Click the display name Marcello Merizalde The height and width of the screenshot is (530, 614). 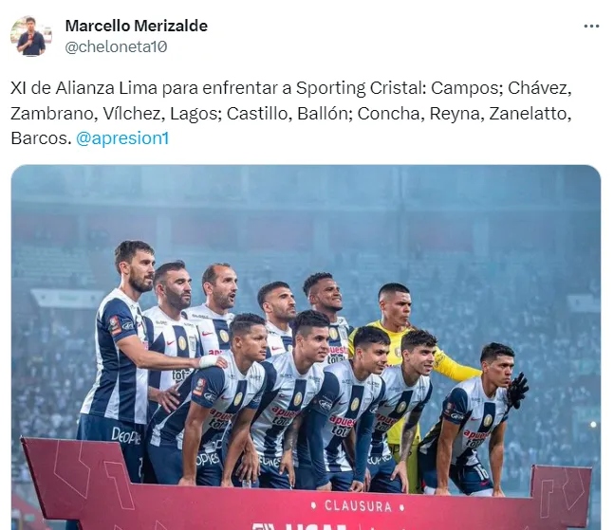pyautogui.click(x=137, y=26)
